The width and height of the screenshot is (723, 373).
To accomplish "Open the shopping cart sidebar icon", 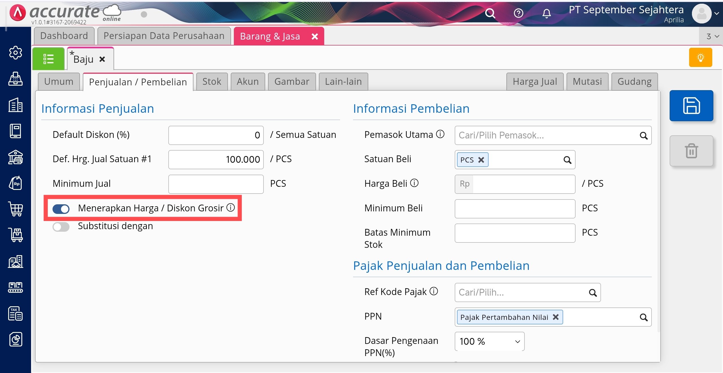I will pos(16,209).
